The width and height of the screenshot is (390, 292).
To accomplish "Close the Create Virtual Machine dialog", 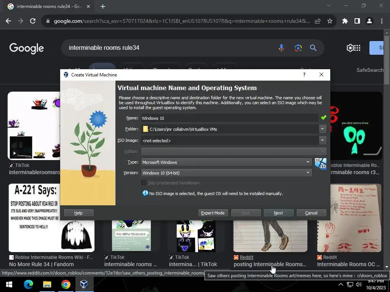I will click(321, 75).
